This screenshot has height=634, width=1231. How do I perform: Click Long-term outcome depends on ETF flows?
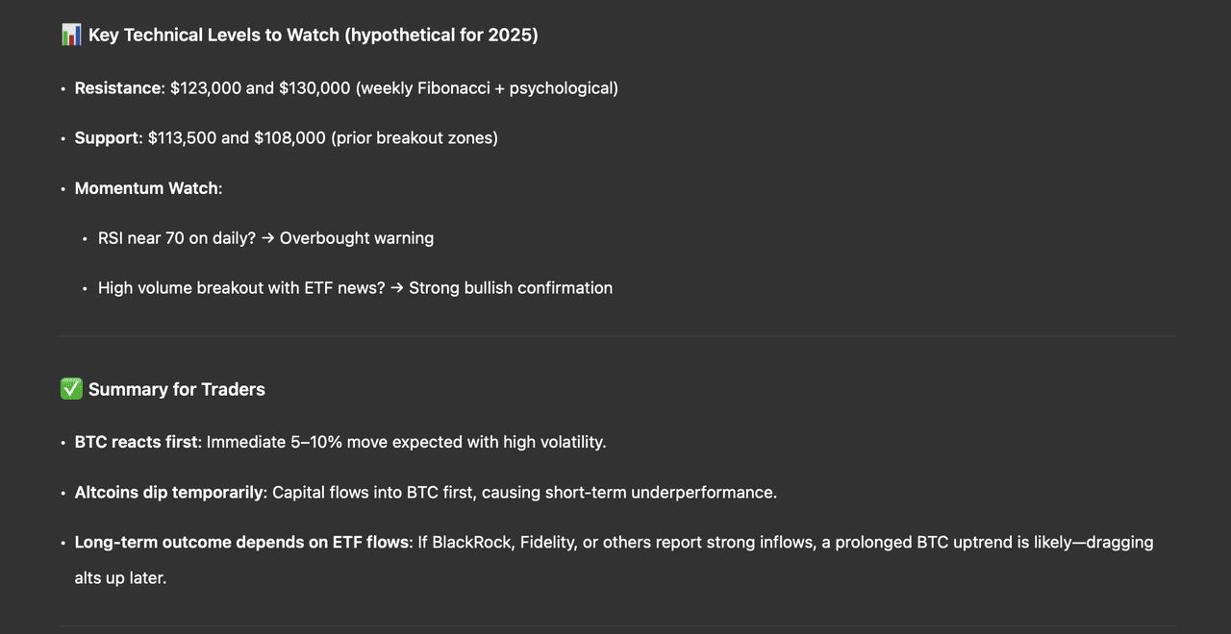click(241, 543)
